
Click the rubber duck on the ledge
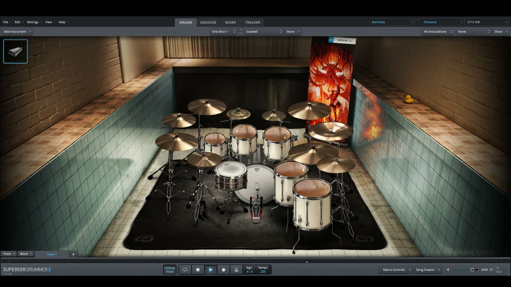pyautogui.click(x=409, y=99)
